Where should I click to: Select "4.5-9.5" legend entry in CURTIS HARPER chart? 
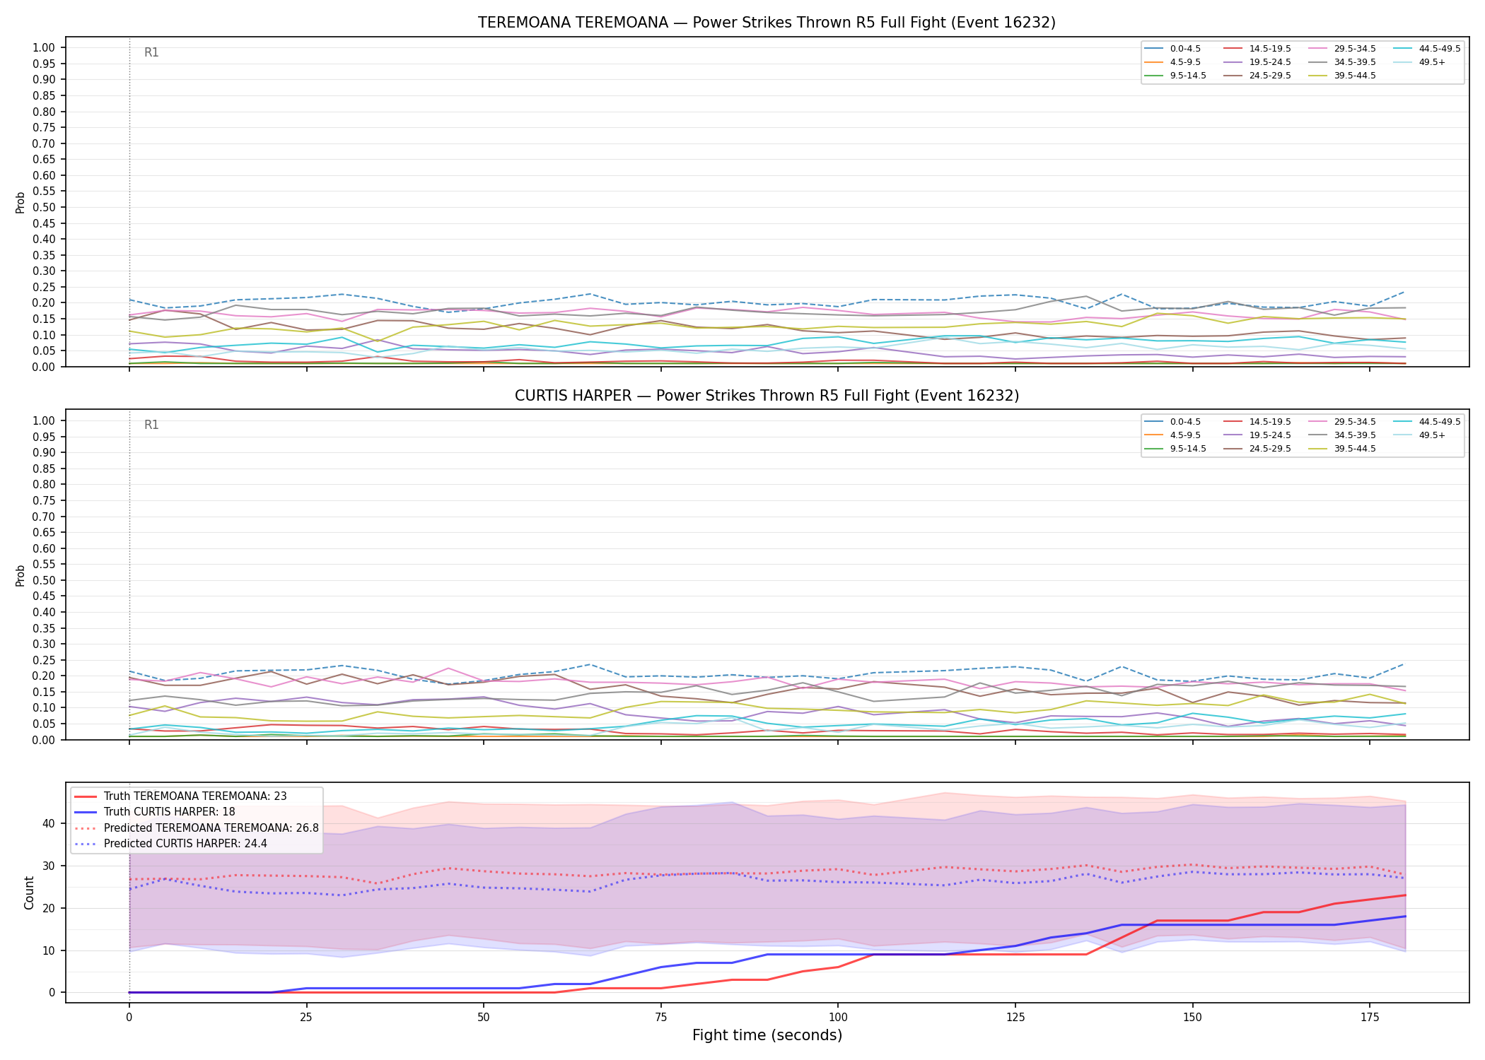point(1172,435)
